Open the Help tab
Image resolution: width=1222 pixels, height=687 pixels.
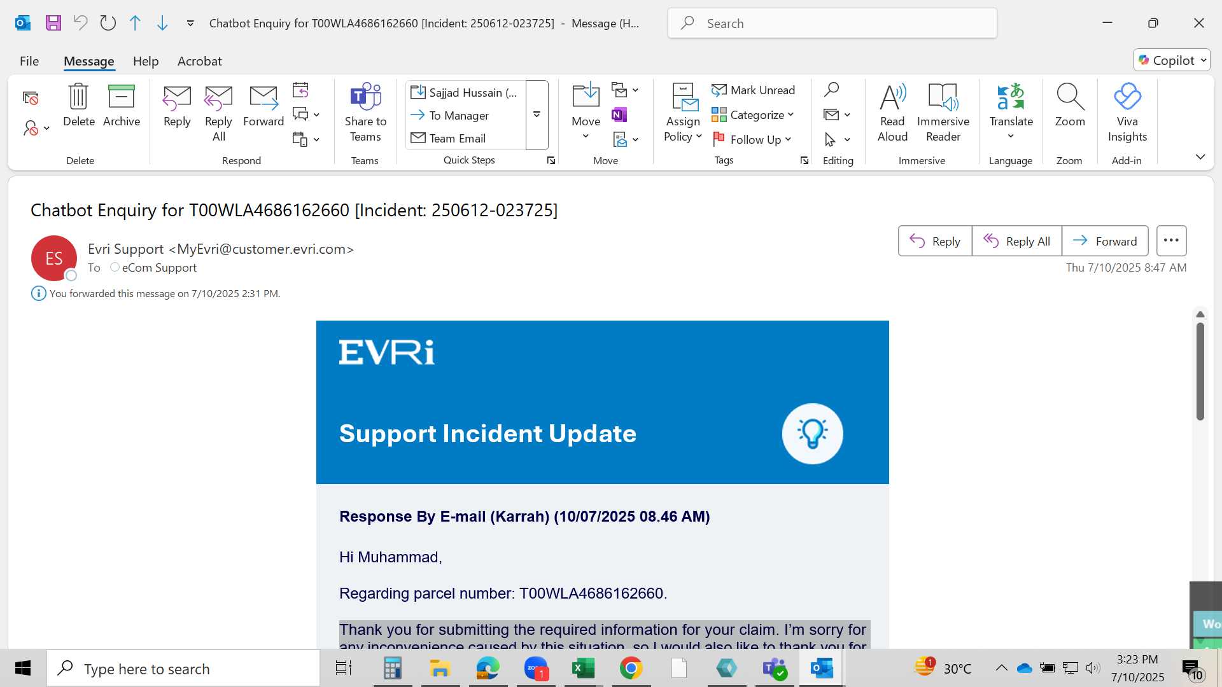click(x=146, y=61)
